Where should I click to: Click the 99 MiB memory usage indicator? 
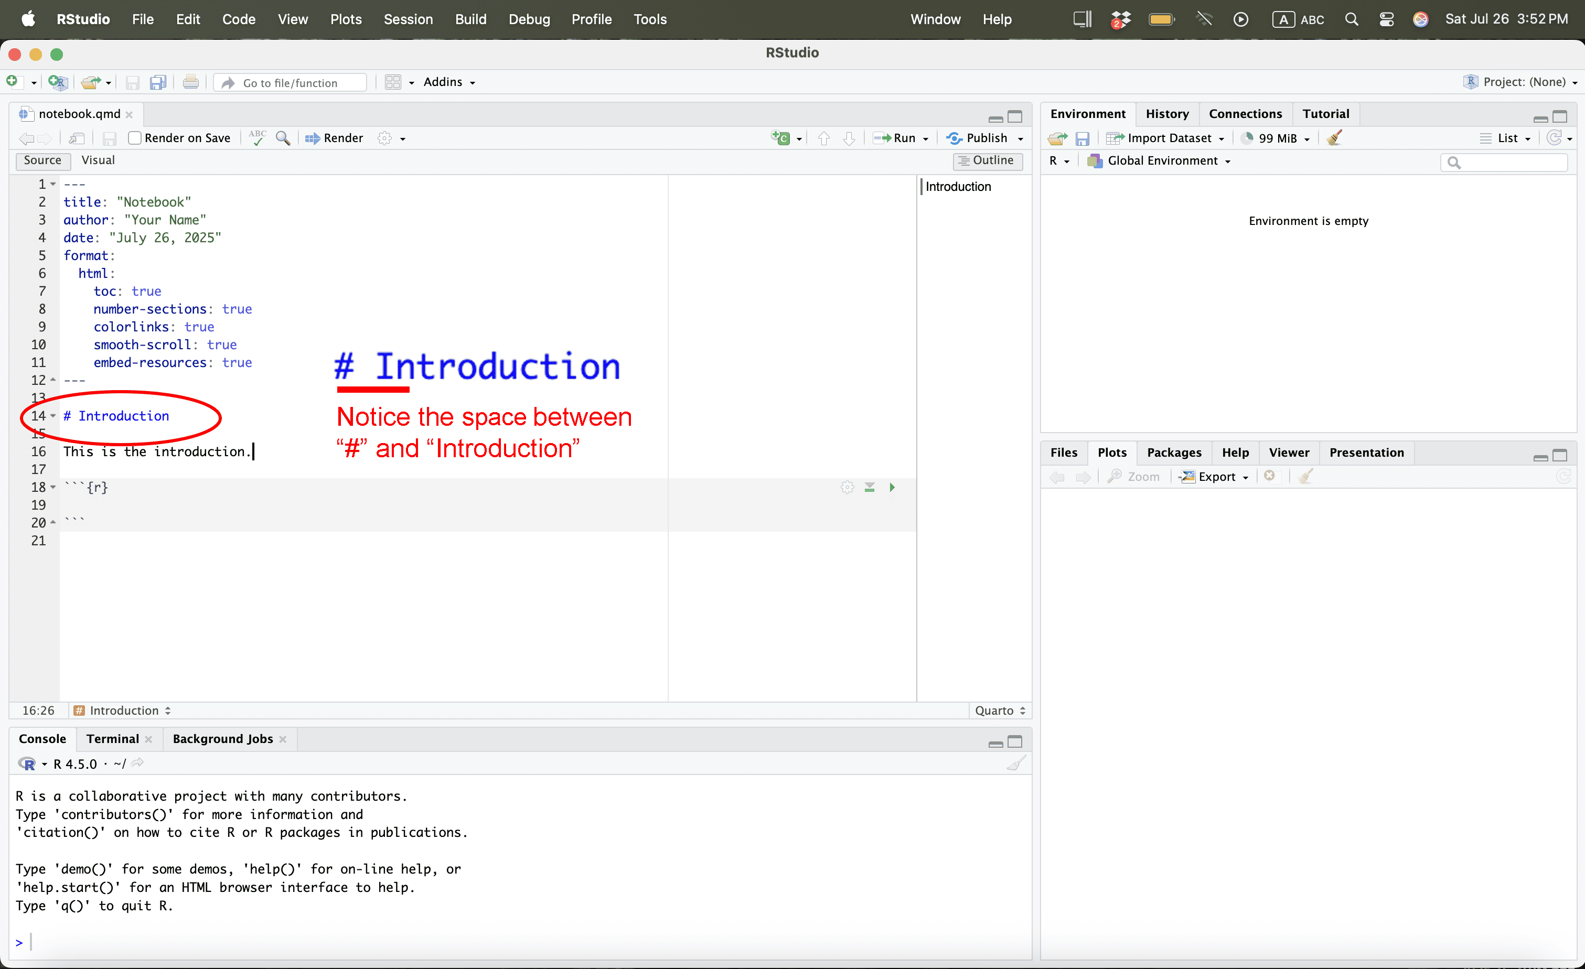1277,137
